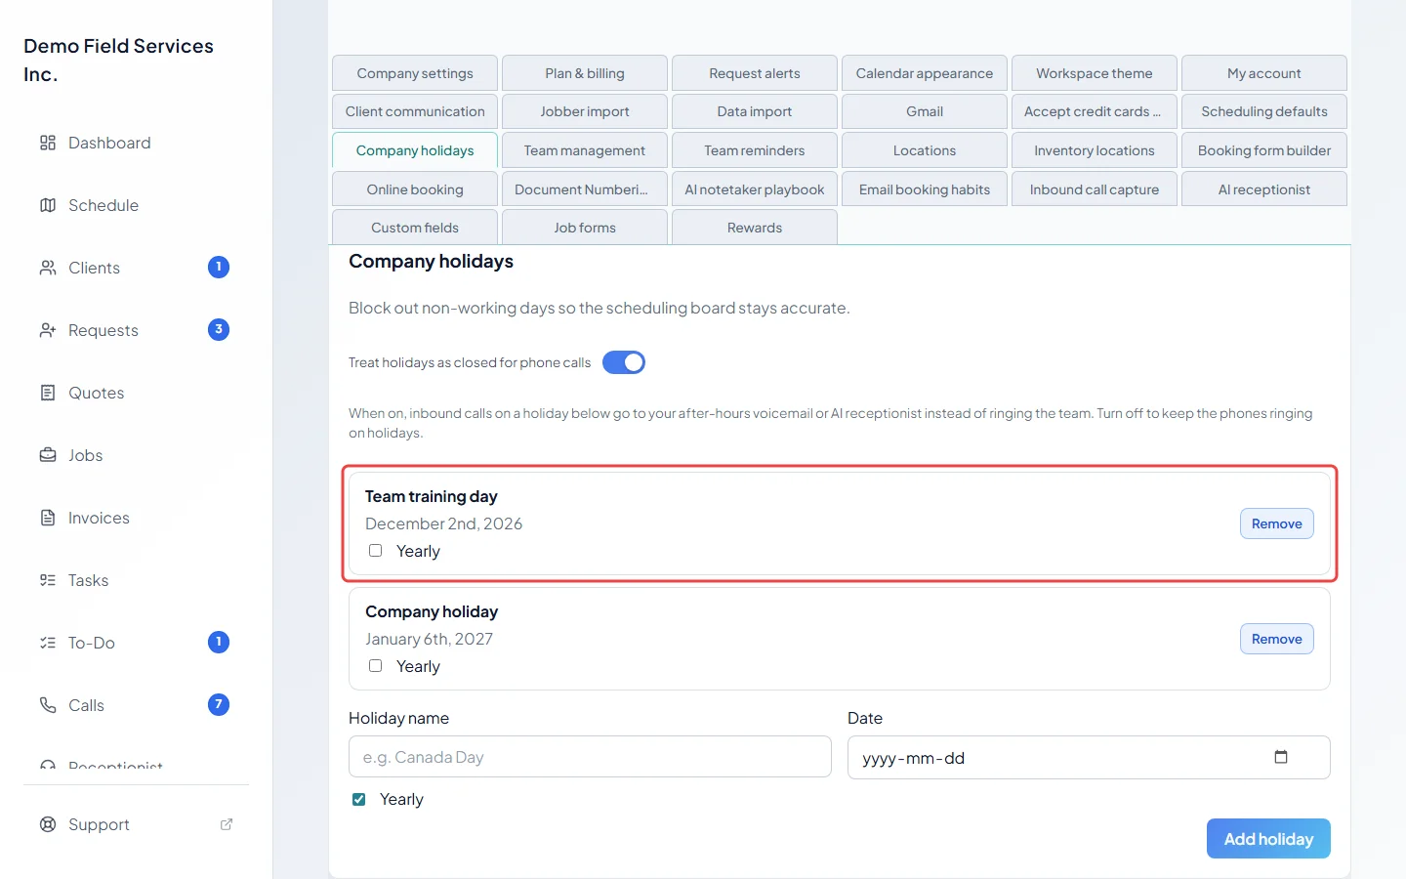1406x879 pixels.
Task: Click the Calls badge showing 7
Action: coord(219,704)
